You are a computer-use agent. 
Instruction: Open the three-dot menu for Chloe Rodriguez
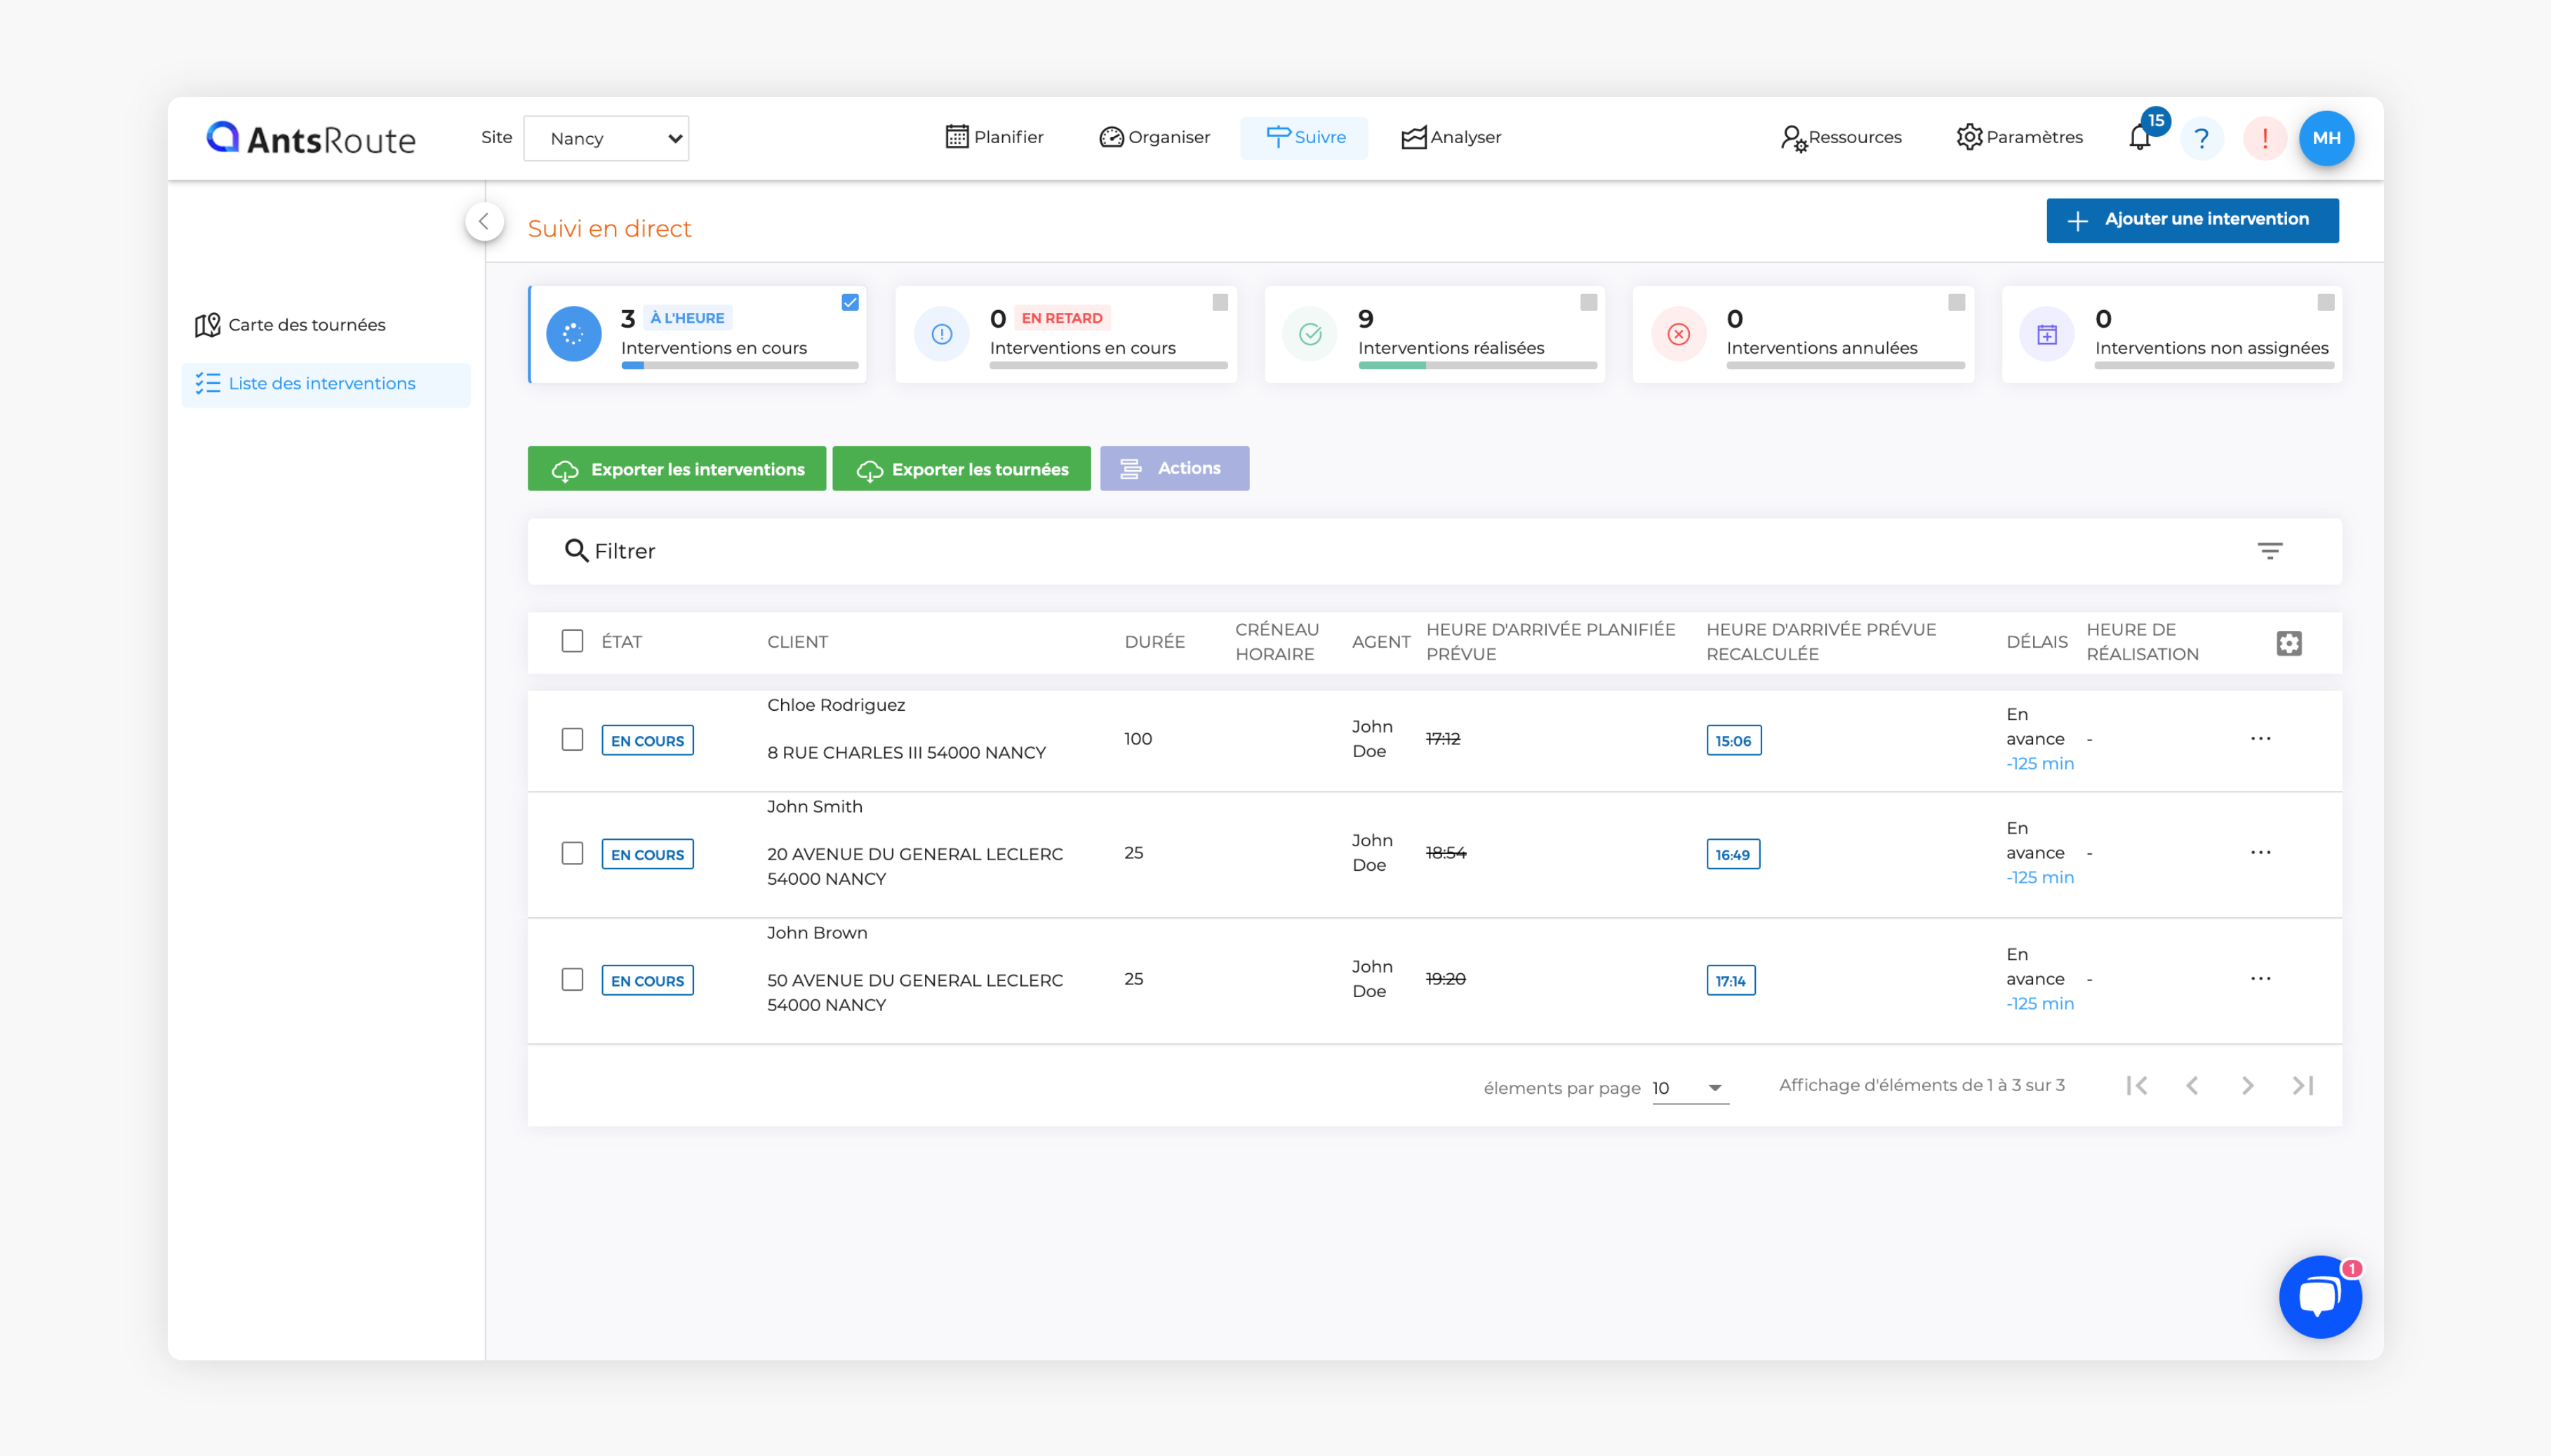coord(2260,739)
